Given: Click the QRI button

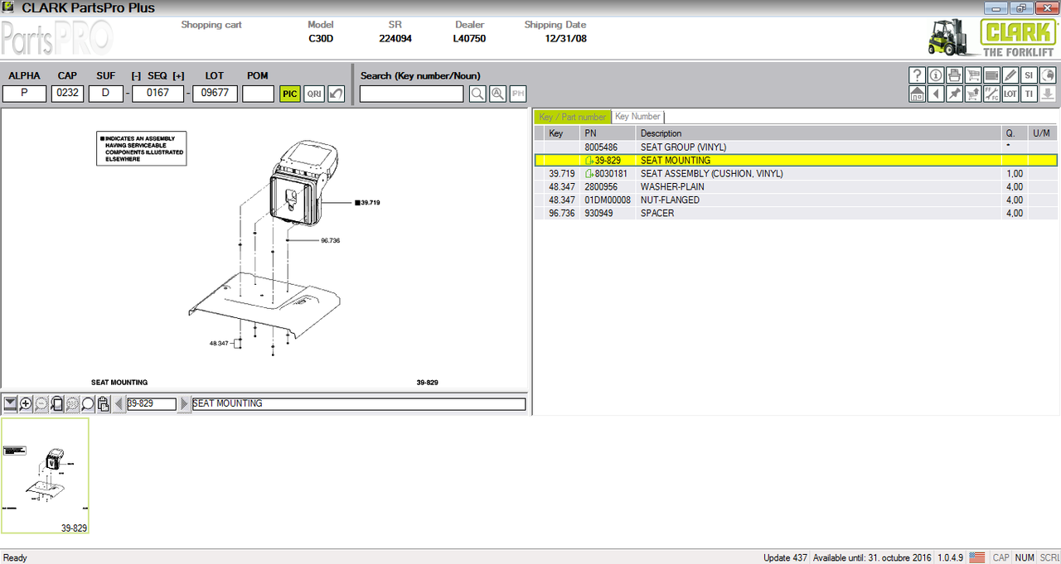Looking at the screenshot, I should click(314, 94).
